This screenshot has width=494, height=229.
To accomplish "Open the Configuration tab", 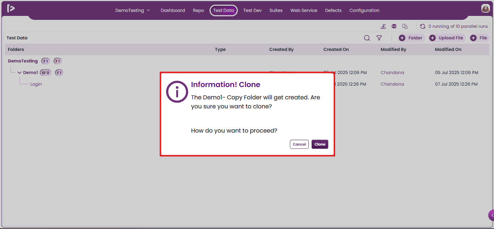I will coord(364,10).
